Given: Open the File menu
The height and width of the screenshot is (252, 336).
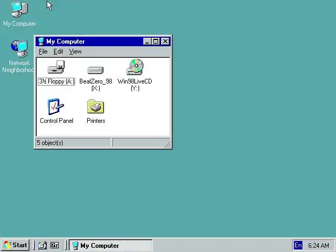Looking at the screenshot, I should (43, 51).
